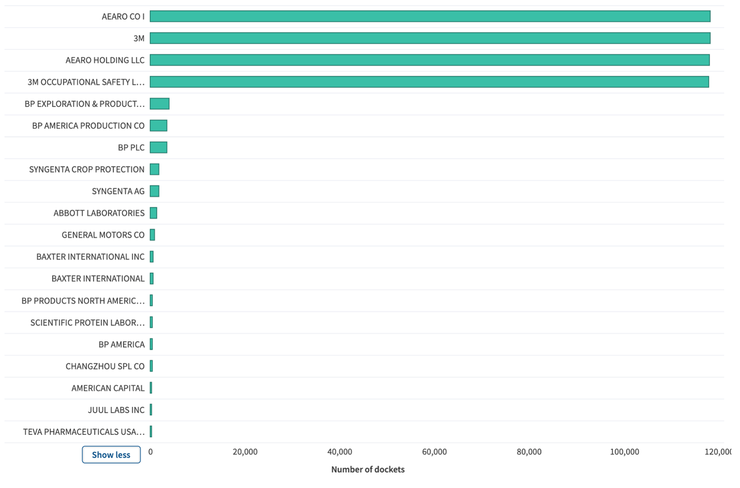Click the BP PRODUCTS NORTH AMERIC… label
740x488 pixels.
(x=83, y=301)
